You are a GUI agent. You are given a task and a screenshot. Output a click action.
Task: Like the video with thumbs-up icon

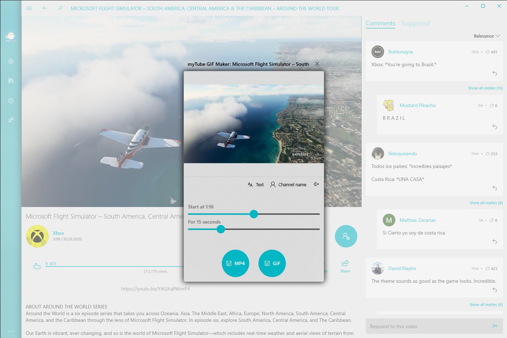click(37, 266)
